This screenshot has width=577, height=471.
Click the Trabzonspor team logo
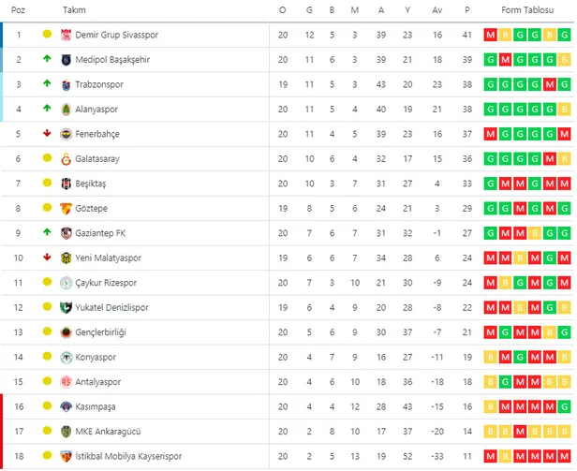point(66,84)
